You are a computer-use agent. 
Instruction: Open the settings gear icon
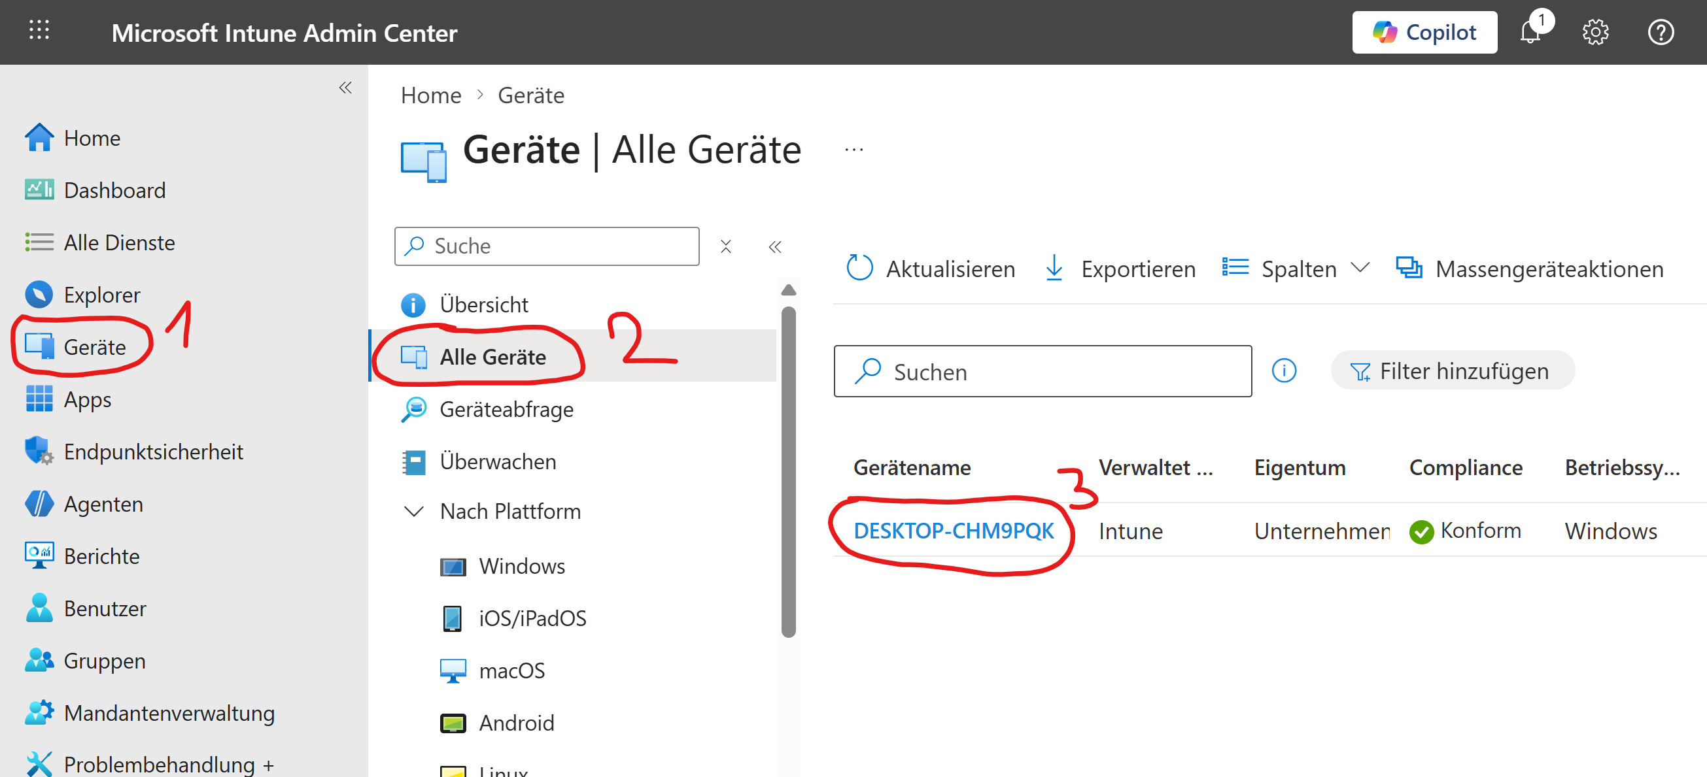pyautogui.click(x=1595, y=33)
